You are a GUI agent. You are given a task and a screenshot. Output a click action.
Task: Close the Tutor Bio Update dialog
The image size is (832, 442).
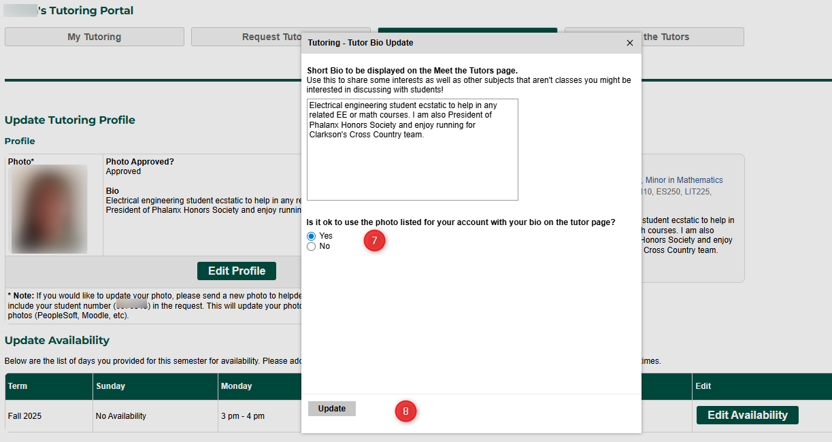point(629,43)
